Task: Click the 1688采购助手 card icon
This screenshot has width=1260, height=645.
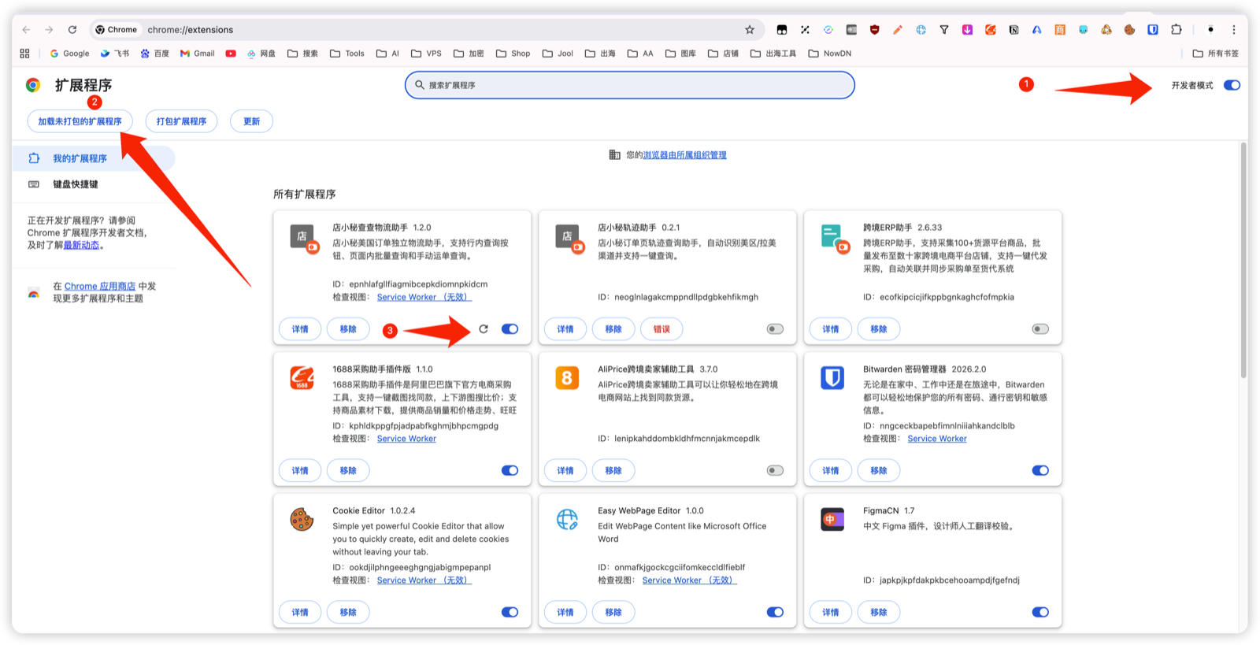Action: (302, 378)
